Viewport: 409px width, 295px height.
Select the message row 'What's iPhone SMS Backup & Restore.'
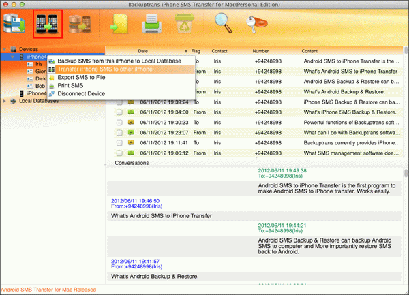(x=258, y=112)
